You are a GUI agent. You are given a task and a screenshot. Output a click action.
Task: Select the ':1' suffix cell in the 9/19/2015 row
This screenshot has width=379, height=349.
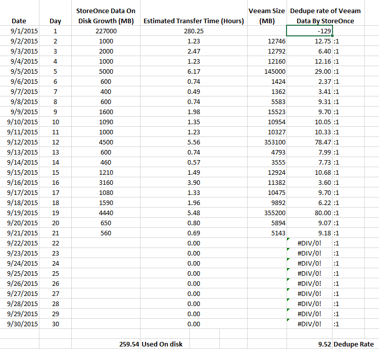coord(348,213)
